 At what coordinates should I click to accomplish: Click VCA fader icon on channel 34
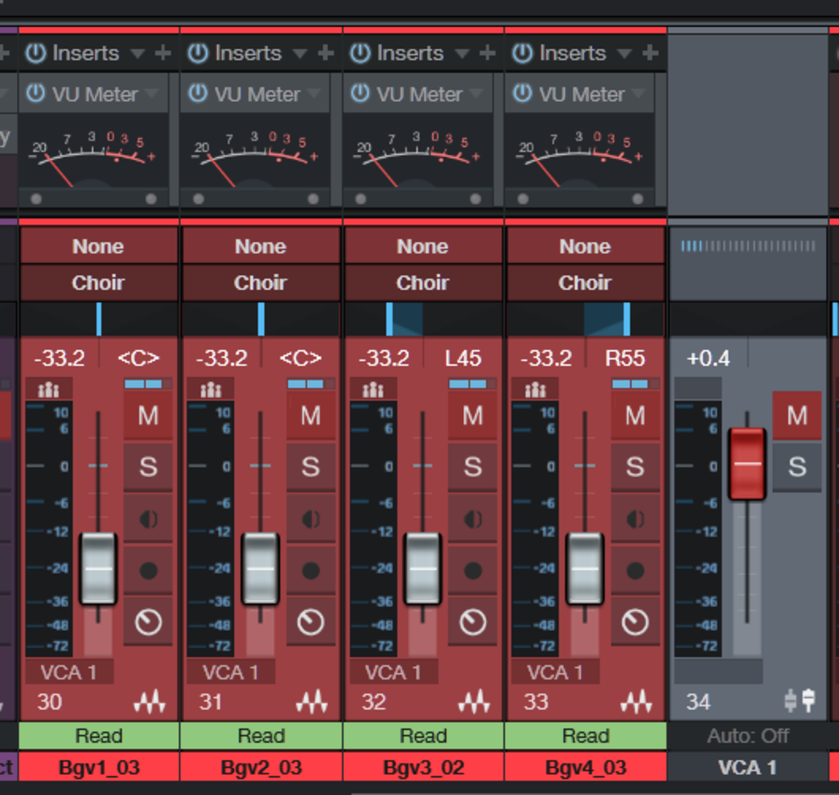[x=800, y=701]
